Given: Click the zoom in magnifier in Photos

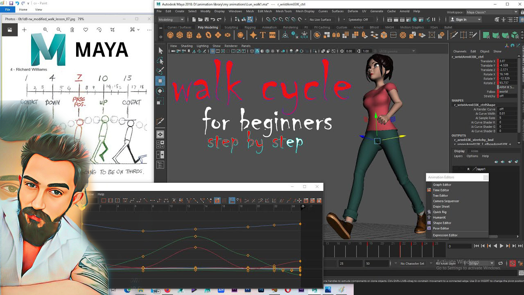Looking at the screenshot, I should point(45,29).
